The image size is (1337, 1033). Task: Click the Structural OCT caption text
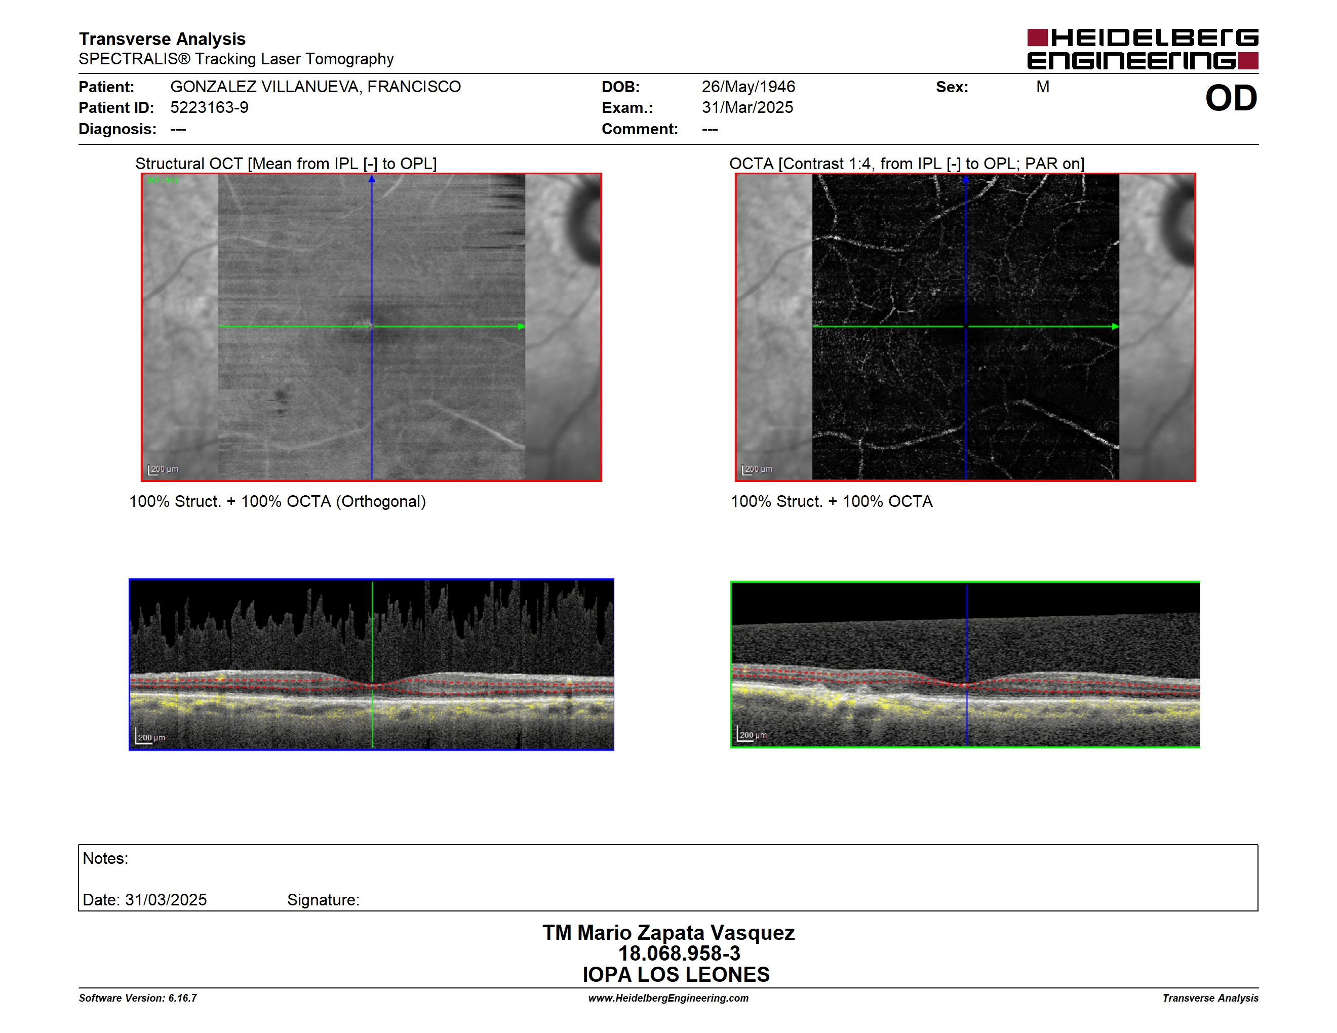[286, 164]
